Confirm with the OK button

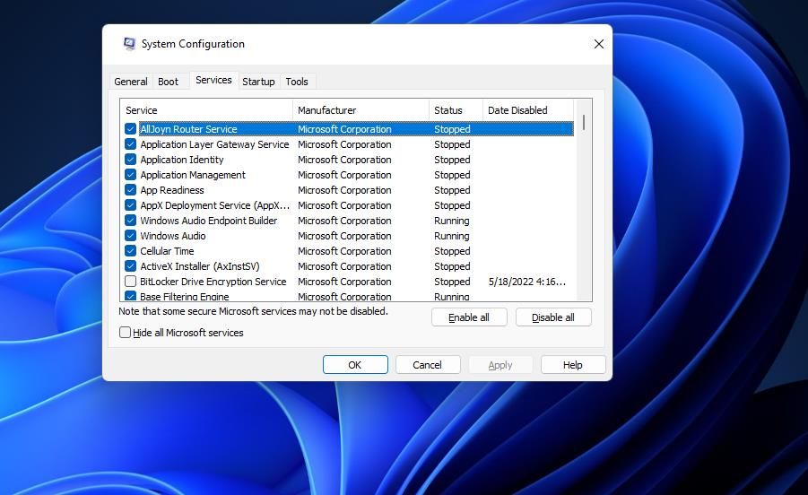[x=355, y=365]
